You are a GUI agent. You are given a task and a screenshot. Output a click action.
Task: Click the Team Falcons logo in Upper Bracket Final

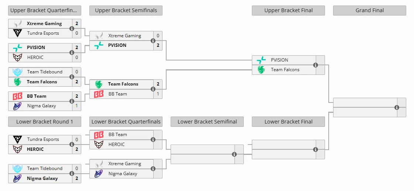point(261,70)
